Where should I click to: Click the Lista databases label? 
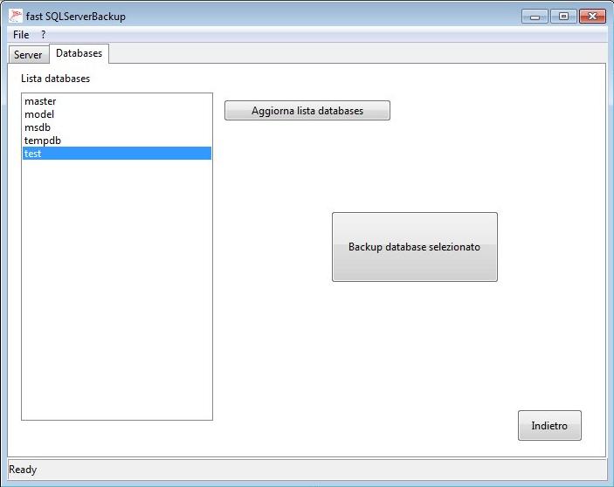click(55, 79)
